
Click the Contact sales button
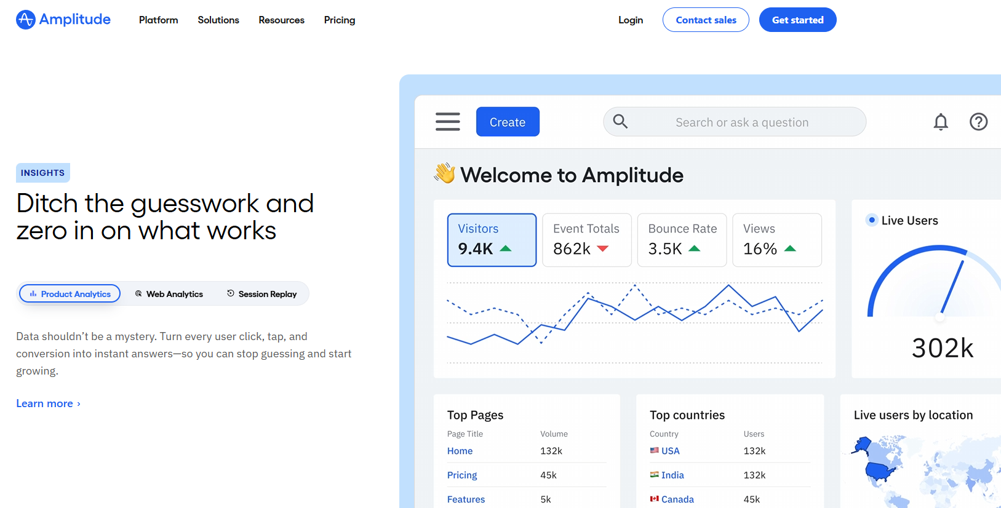point(706,20)
